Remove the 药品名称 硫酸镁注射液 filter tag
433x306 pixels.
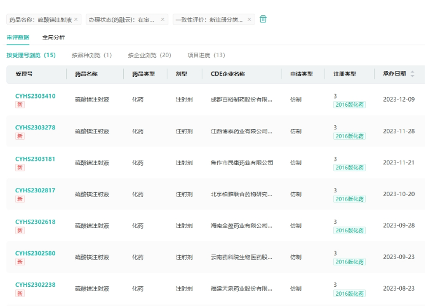(x=76, y=20)
